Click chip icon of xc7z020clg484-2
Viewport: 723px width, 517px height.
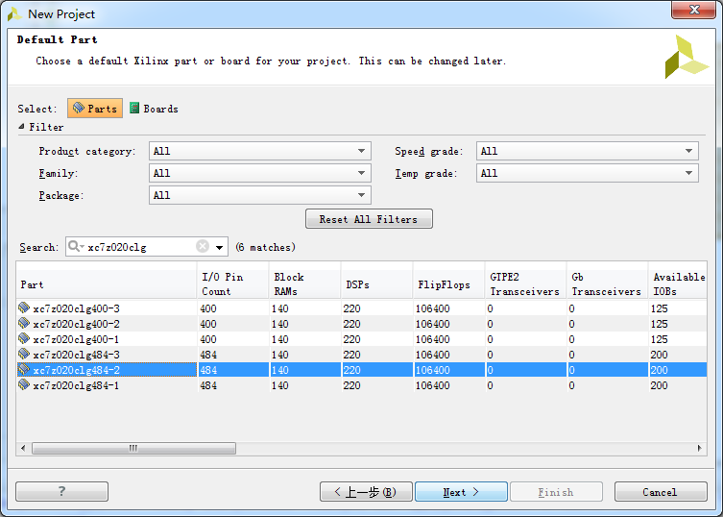(24, 369)
